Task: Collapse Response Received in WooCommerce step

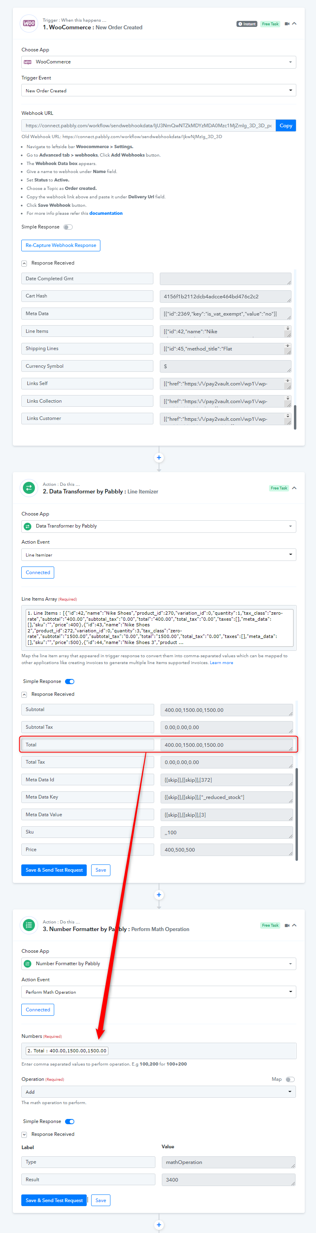Action: [x=24, y=263]
